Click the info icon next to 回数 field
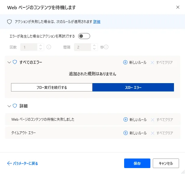 point(49,47)
